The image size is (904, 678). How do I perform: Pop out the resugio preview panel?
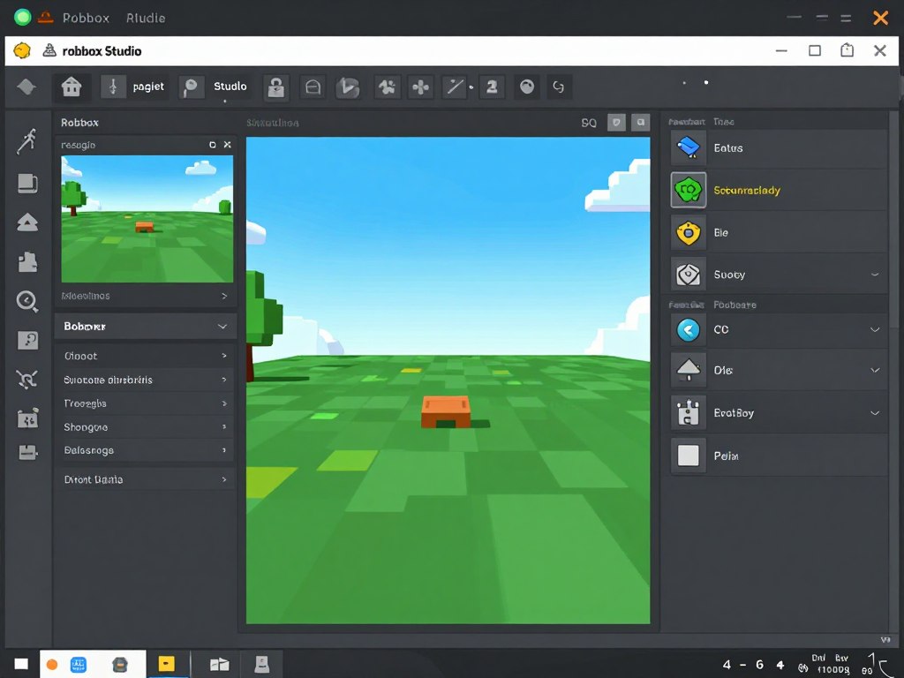212,145
